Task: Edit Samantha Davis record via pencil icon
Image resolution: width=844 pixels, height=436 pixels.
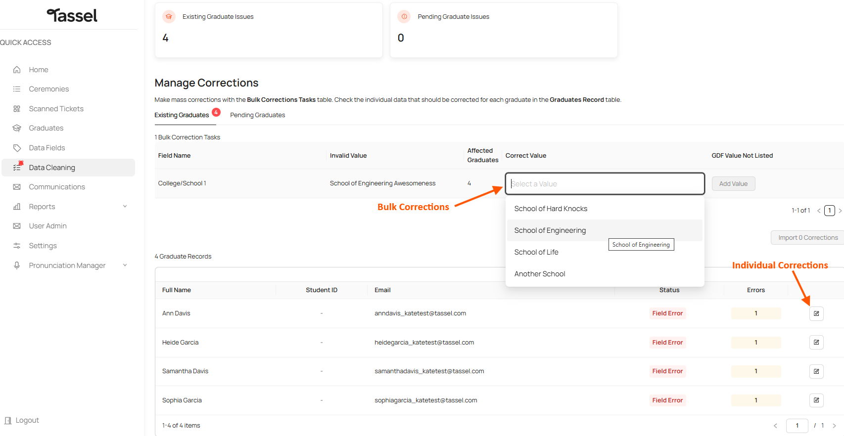Action: click(x=816, y=371)
